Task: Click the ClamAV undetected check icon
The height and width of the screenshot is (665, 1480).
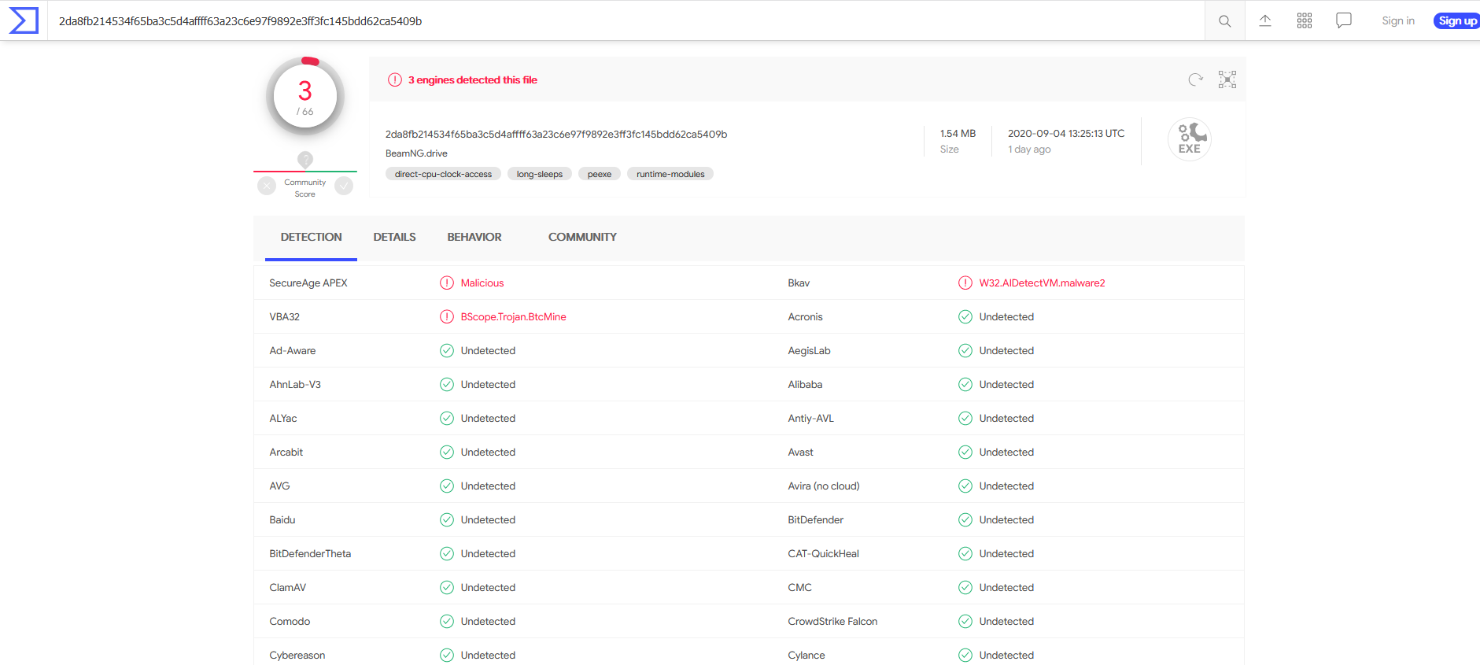Action: point(447,587)
